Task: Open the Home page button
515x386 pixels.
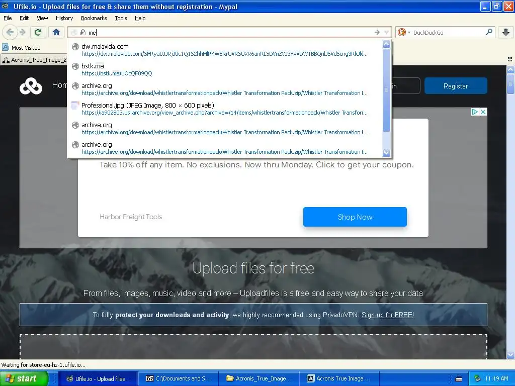Action: (56, 32)
